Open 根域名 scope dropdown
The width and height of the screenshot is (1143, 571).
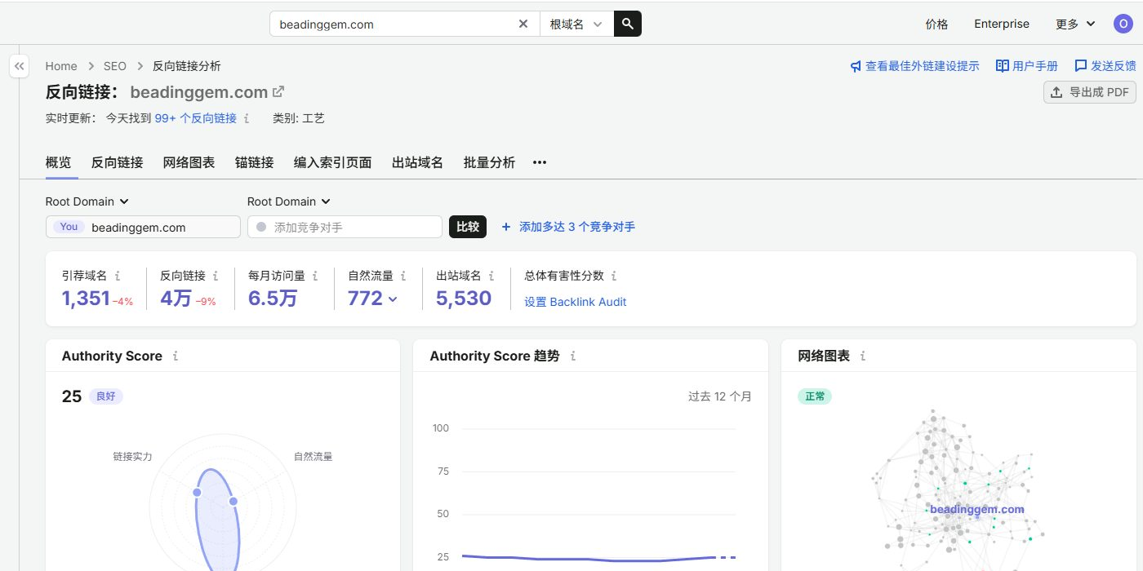click(x=576, y=24)
